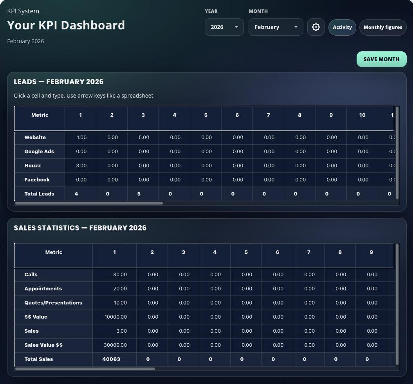Select Quotes/Presentations cell for day 1
413x384 pixels.
(115, 303)
